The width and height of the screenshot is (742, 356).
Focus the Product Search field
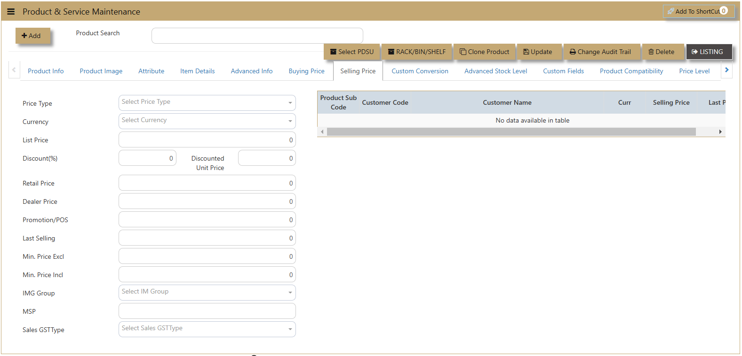257,36
